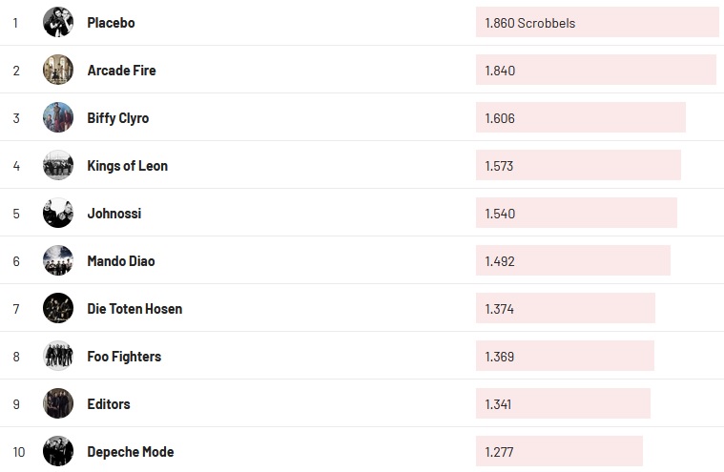Click the Johnossi artist avatar
The image size is (724, 472).
[x=58, y=213]
